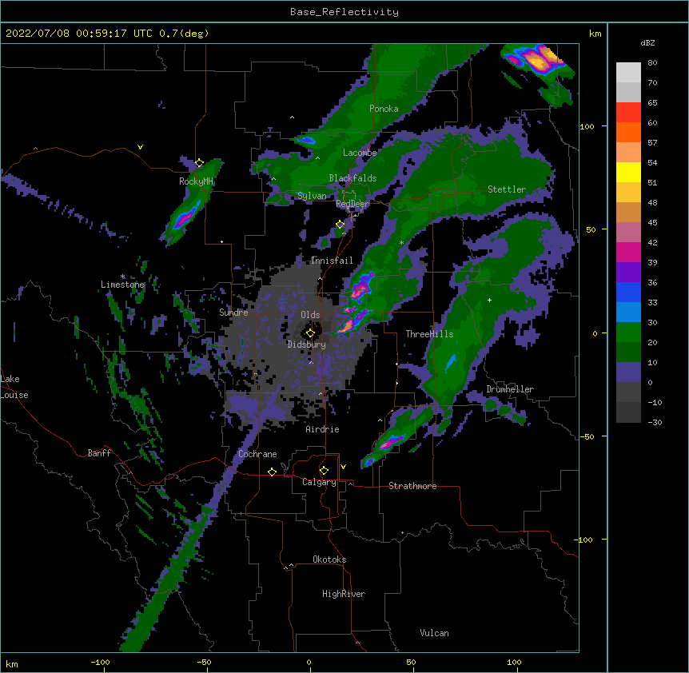
Task: Click the HighRiver label
Action: tap(344, 594)
